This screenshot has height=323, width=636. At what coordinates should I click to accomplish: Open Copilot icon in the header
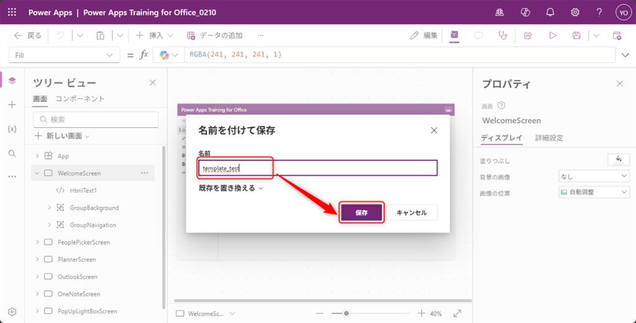point(525,12)
